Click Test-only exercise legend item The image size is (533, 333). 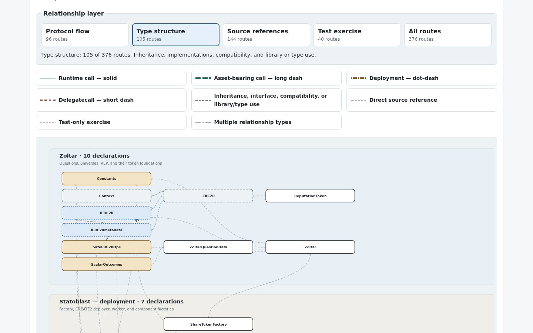[x=111, y=122]
